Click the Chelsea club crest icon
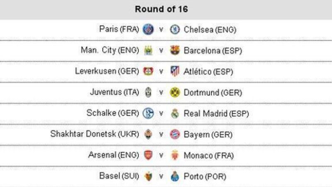Screen dimensions: 332x187 175,30
